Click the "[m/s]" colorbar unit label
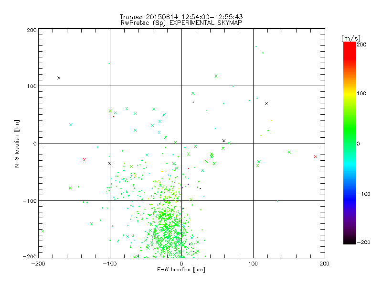Screen dimensions: 382x287 pos(351,38)
